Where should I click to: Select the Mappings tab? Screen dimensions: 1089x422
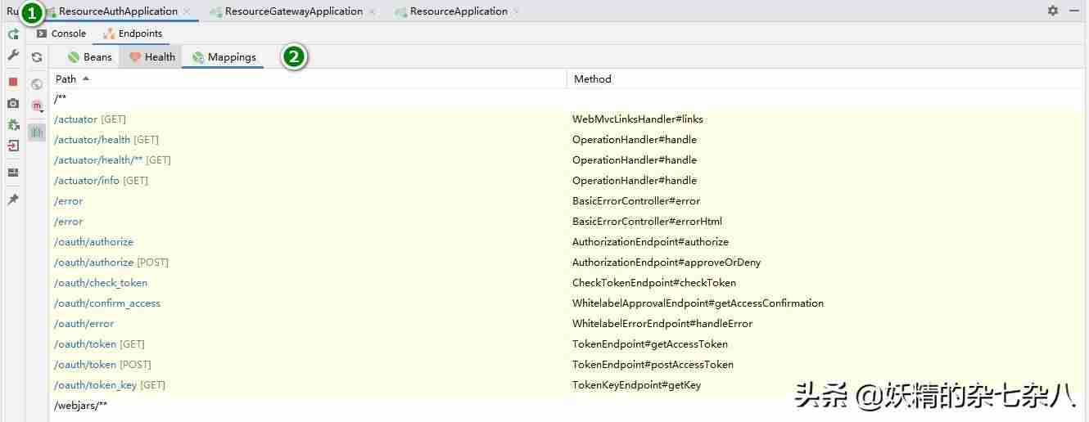click(x=224, y=57)
